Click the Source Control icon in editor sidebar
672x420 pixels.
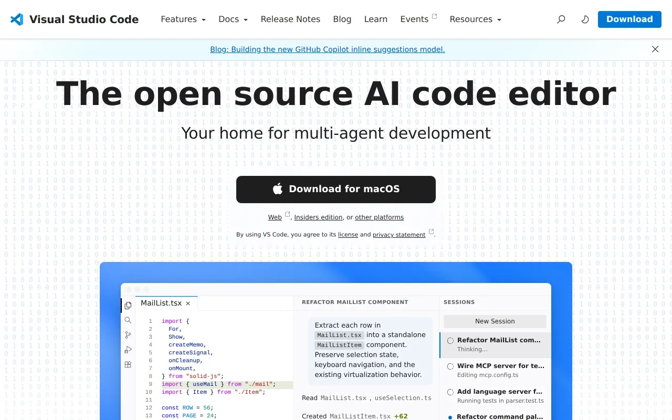(x=128, y=335)
